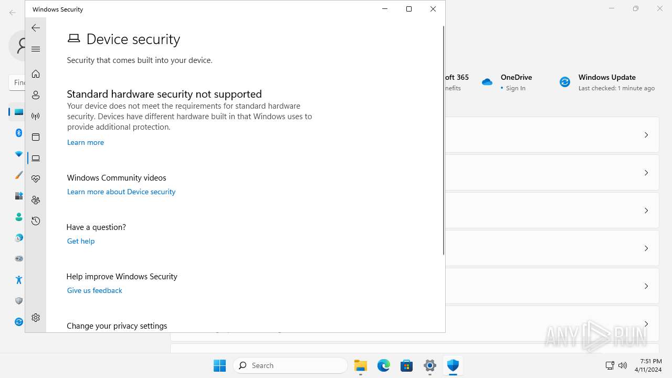The width and height of the screenshot is (672, 378).
Task: Expand the fifth Settings row chevron
Action: [x=646, y=286]
